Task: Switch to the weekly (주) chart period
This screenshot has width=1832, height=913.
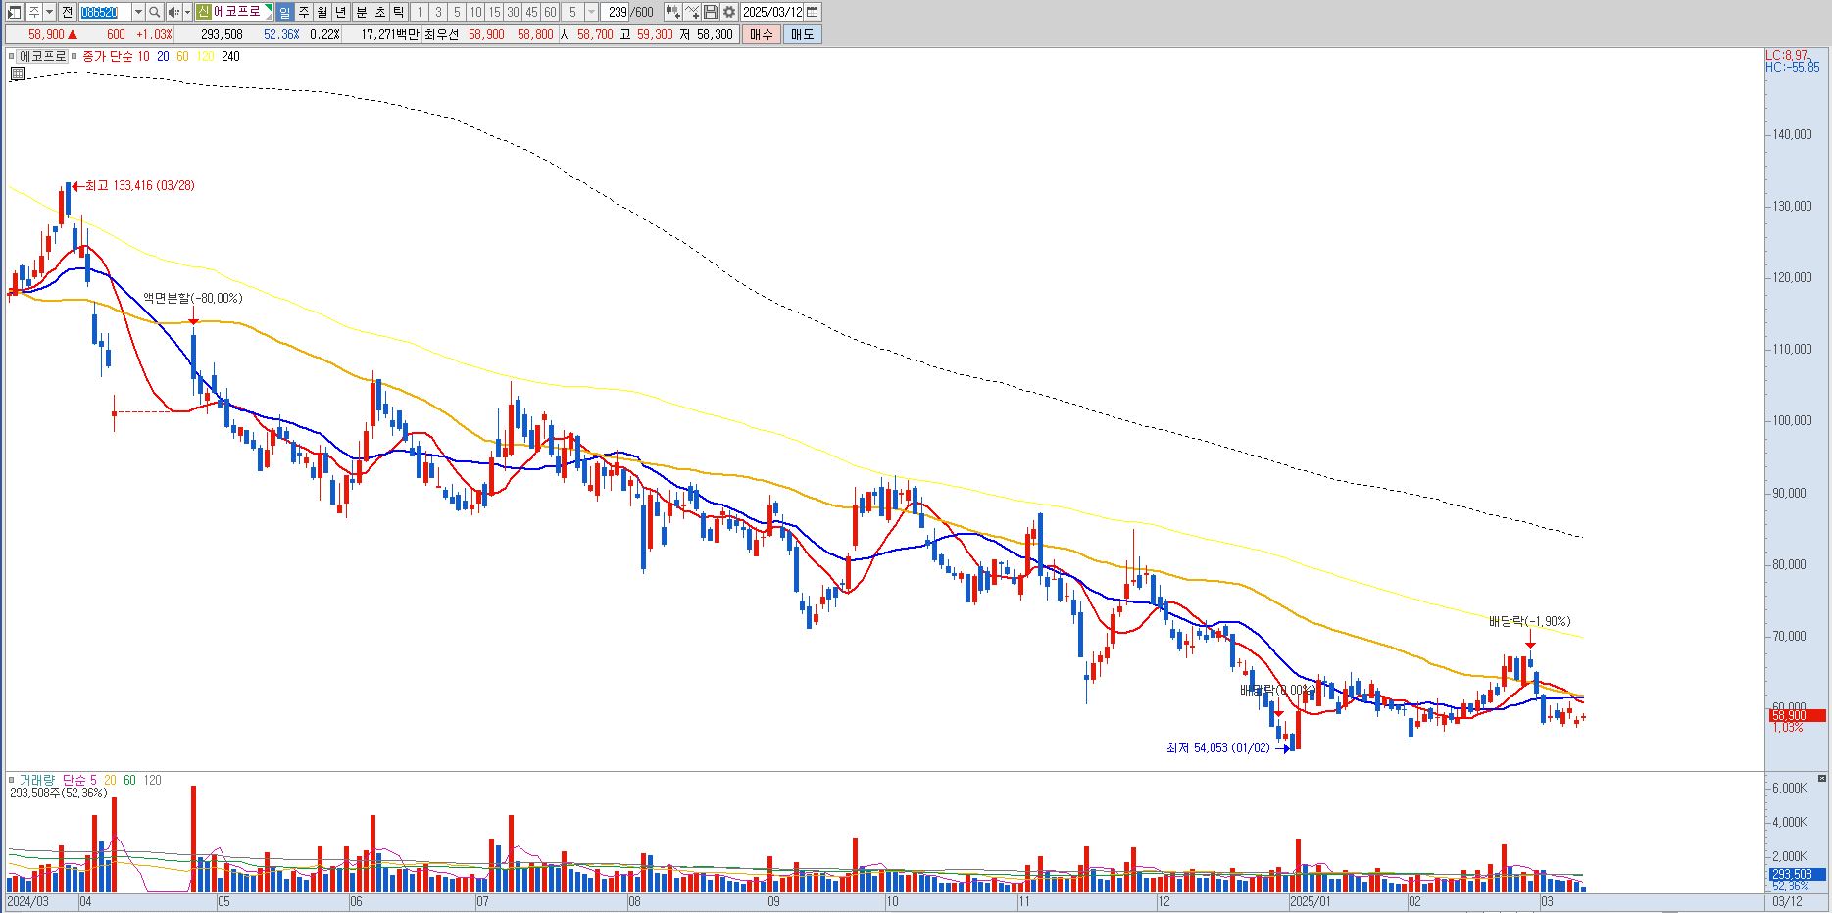Action: click(x=303, y=12)
